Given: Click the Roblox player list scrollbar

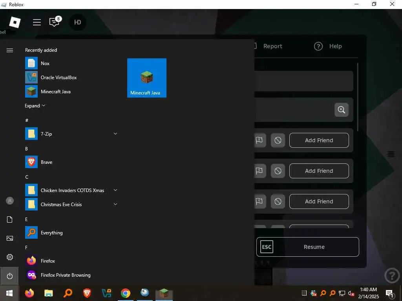Looking at the screenshot, I should tap(358, 97).
